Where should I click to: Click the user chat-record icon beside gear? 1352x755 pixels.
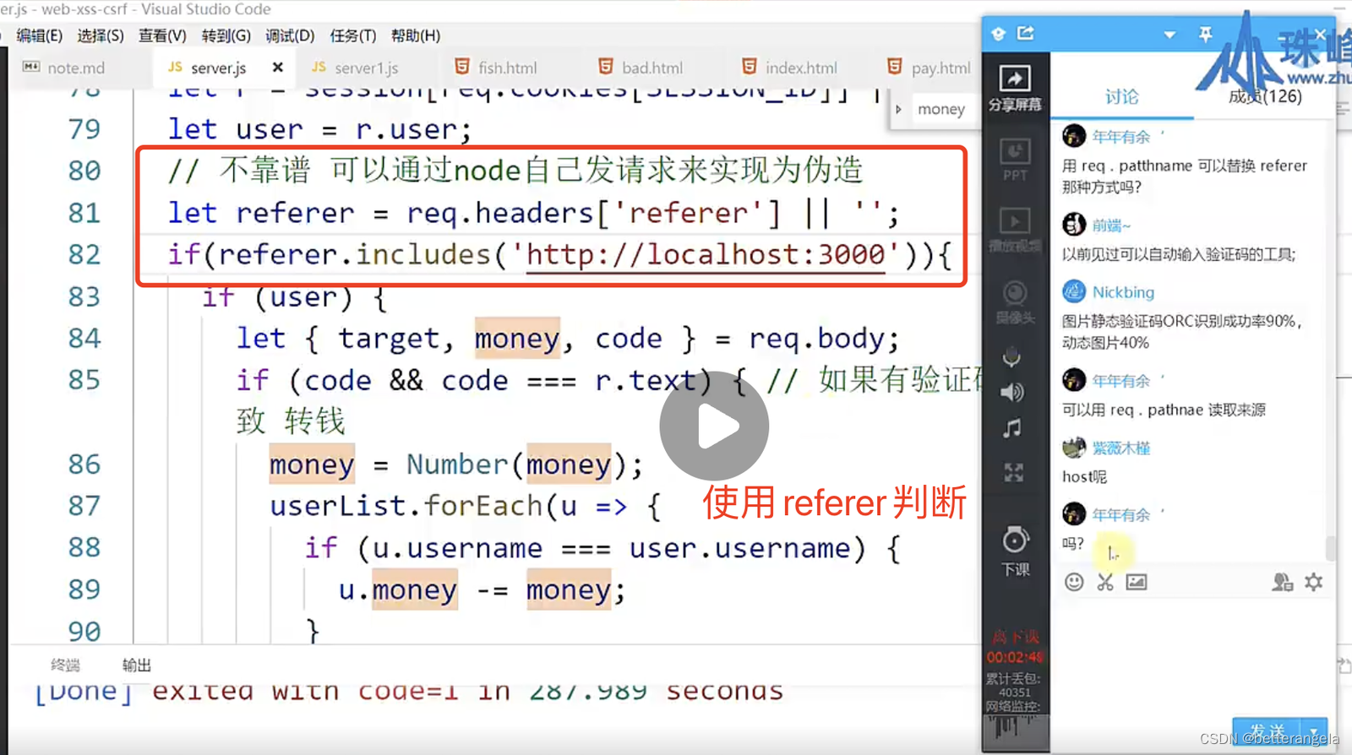[1283, 582]
